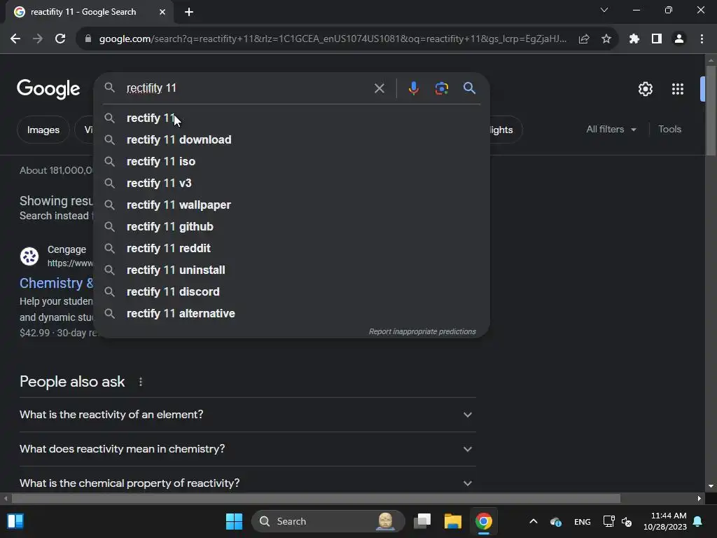Search by image with Google Lens

[441, 88]
